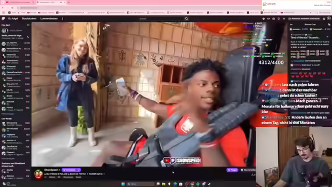Image resolution: width=332 pixels, height=187 pixels.
Task: Click the ad-free viewing button in header
Action: point(304,19)
